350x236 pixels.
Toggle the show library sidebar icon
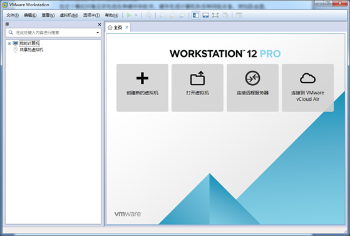[x=196, y=15]
